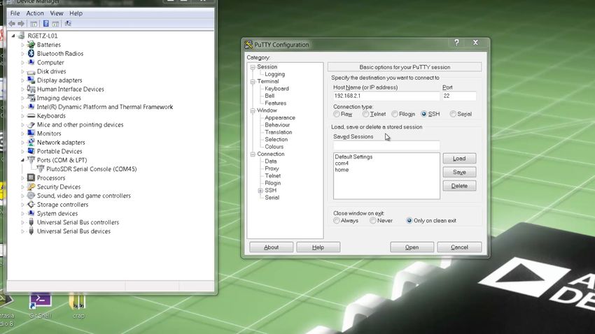Click the Imaging devices icon

pyautogui.click(x=31, y=98)
